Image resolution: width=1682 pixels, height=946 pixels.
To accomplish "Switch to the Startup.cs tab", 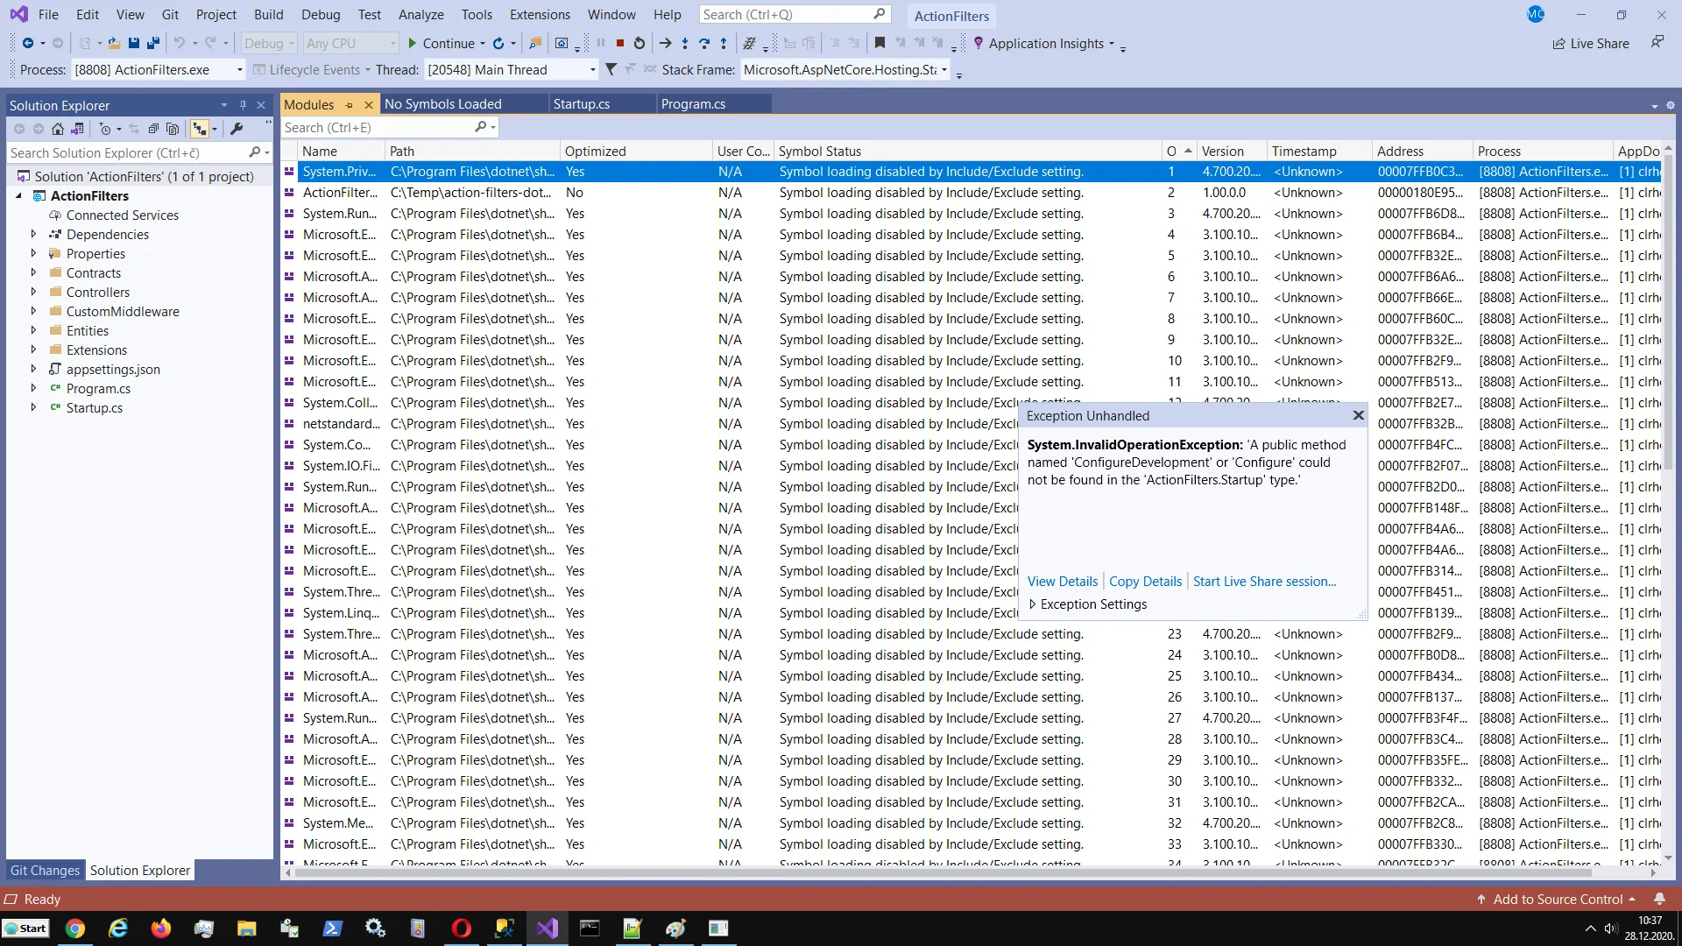I will (582, 104).
